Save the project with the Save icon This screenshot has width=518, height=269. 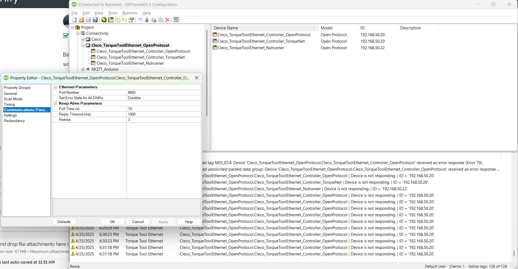88,20
